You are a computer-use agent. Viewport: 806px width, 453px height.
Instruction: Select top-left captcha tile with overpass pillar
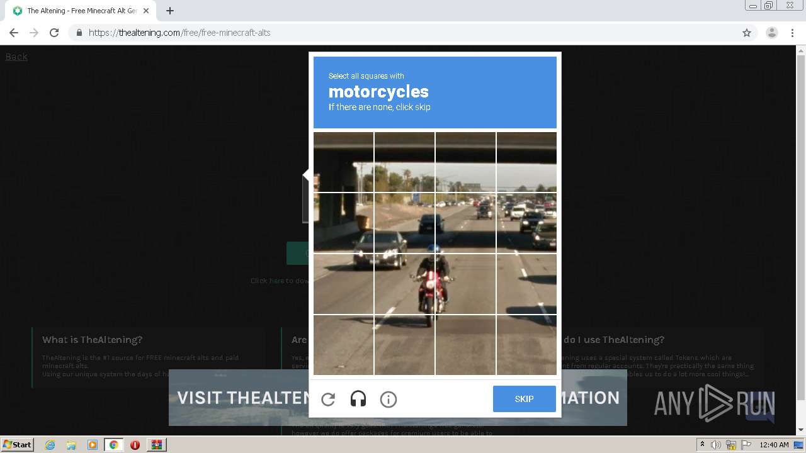click(x=344, y=162)
